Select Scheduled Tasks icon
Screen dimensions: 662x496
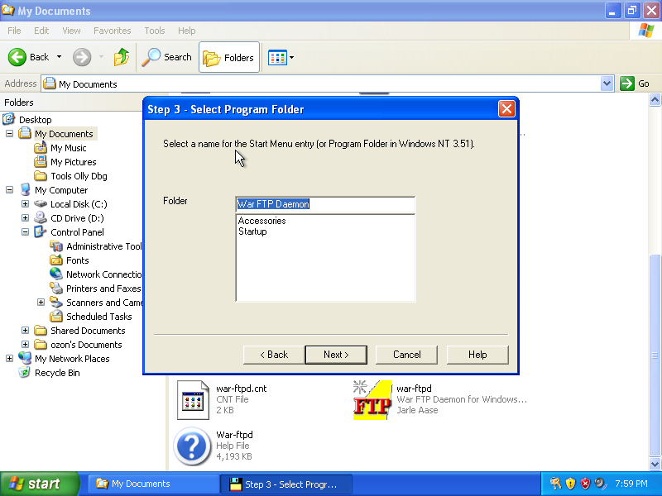[x=56, y=316]
